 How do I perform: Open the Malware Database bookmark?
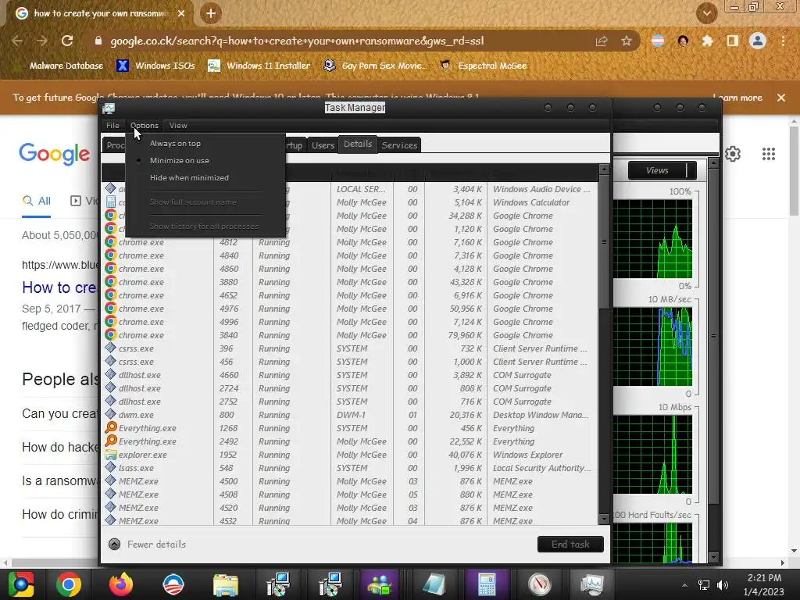click(x=66, y=66)
